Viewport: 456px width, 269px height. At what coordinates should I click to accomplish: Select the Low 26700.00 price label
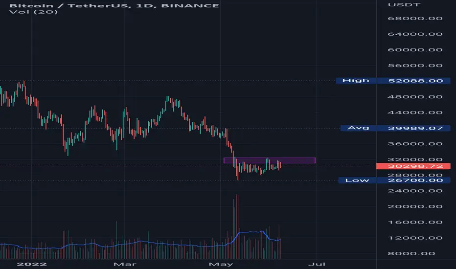point(394,180)
